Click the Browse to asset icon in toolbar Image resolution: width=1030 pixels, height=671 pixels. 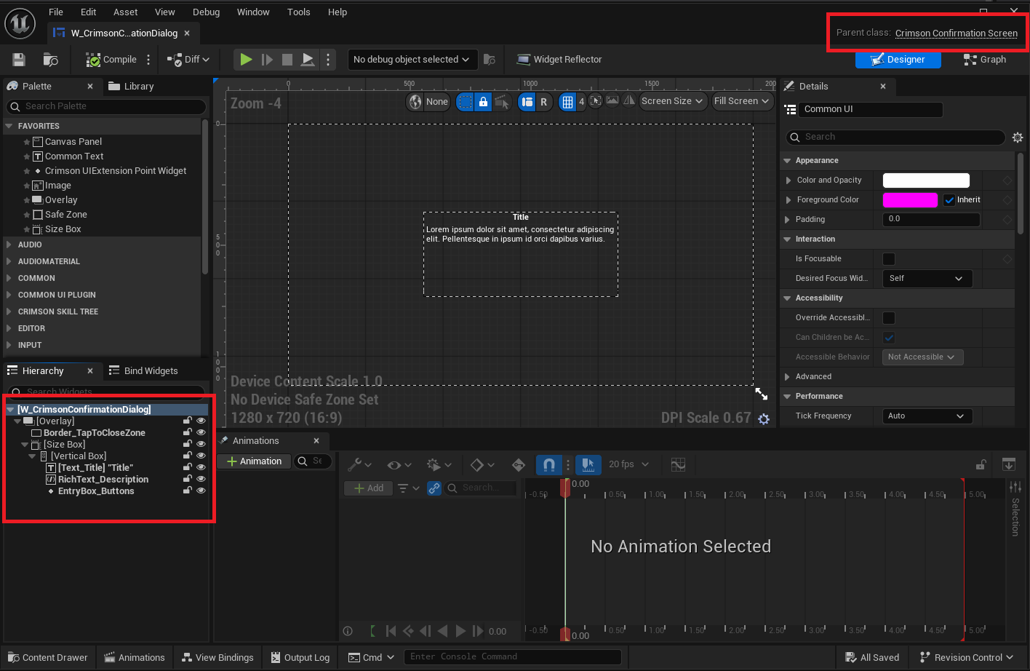(x=50, y=60)
